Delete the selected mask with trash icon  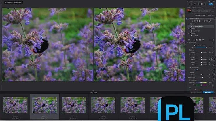pos(214,39)
